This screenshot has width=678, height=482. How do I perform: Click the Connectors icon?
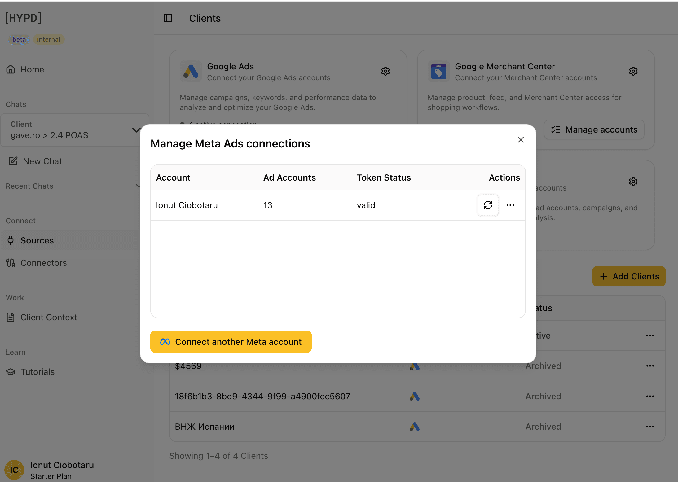[x=11, y=263]
